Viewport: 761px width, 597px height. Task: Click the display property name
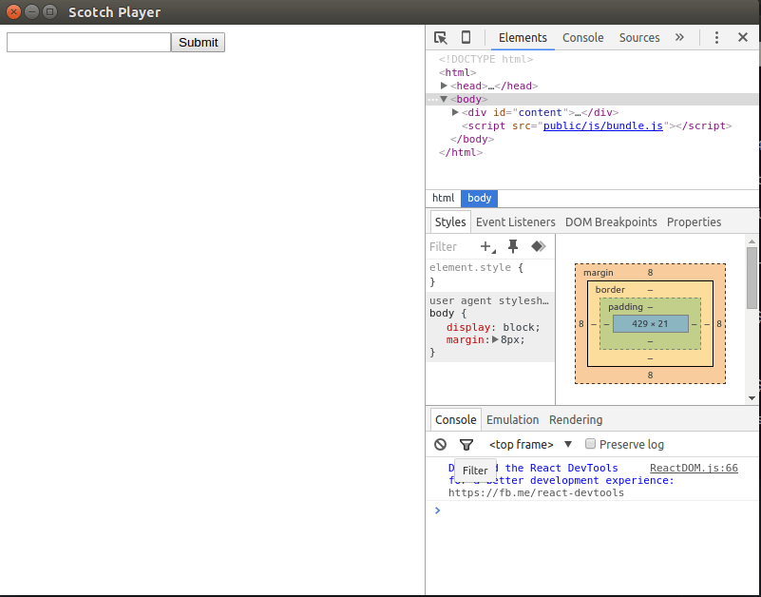(x=468, y=327)
